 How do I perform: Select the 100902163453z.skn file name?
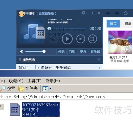point(41,105)
